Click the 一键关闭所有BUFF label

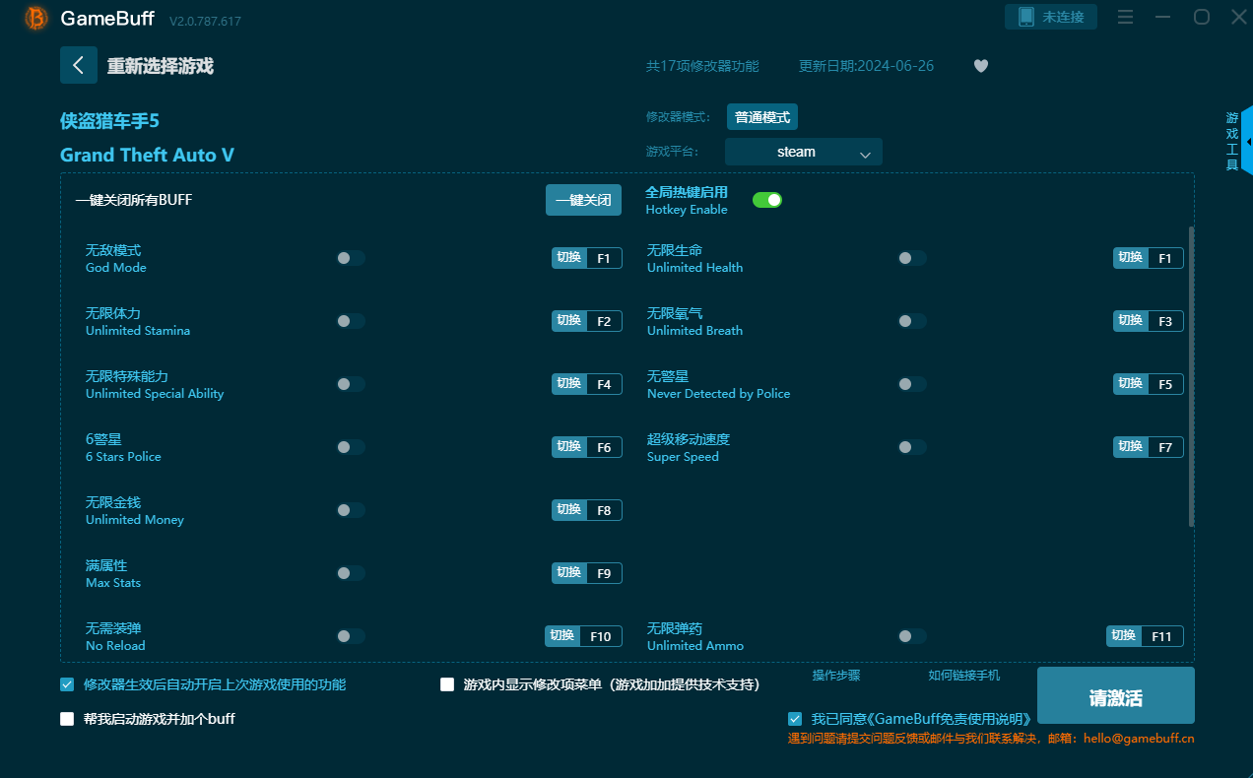point(134,200)
